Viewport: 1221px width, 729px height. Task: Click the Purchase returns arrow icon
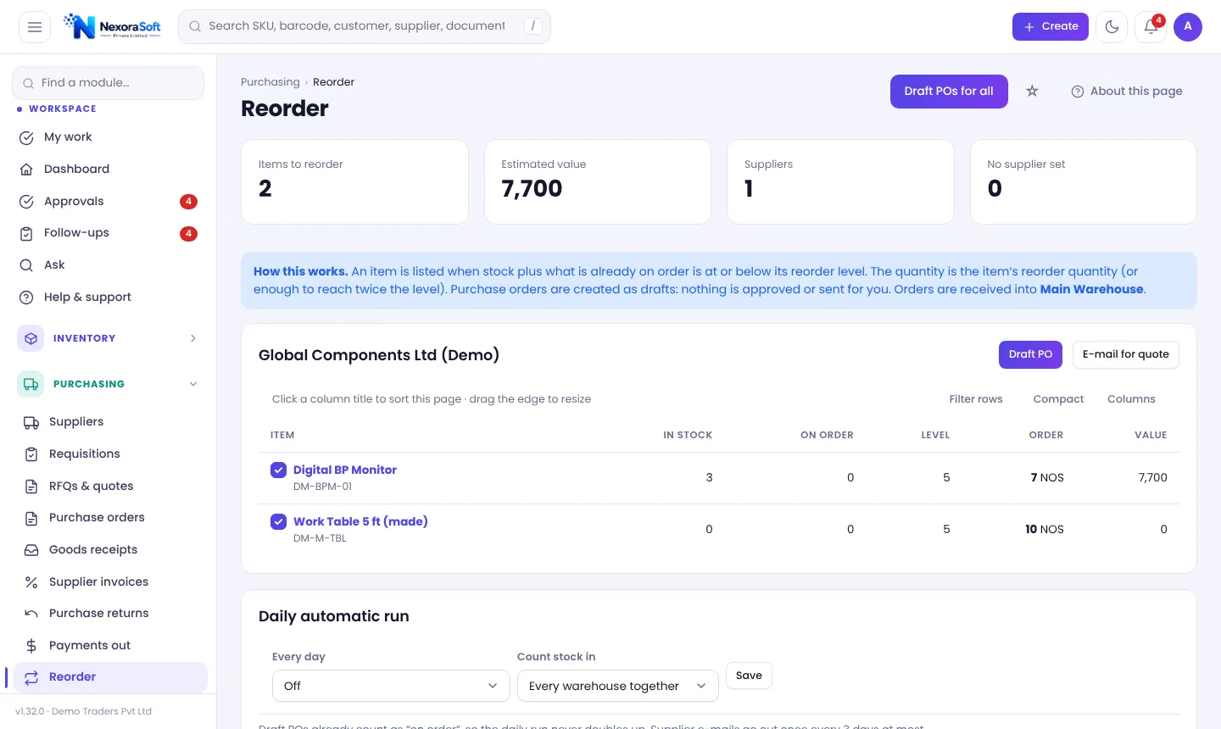click(31, 613)
